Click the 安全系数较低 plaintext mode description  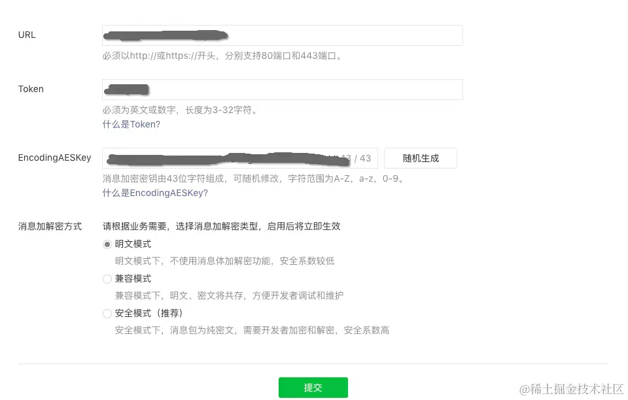224,261
